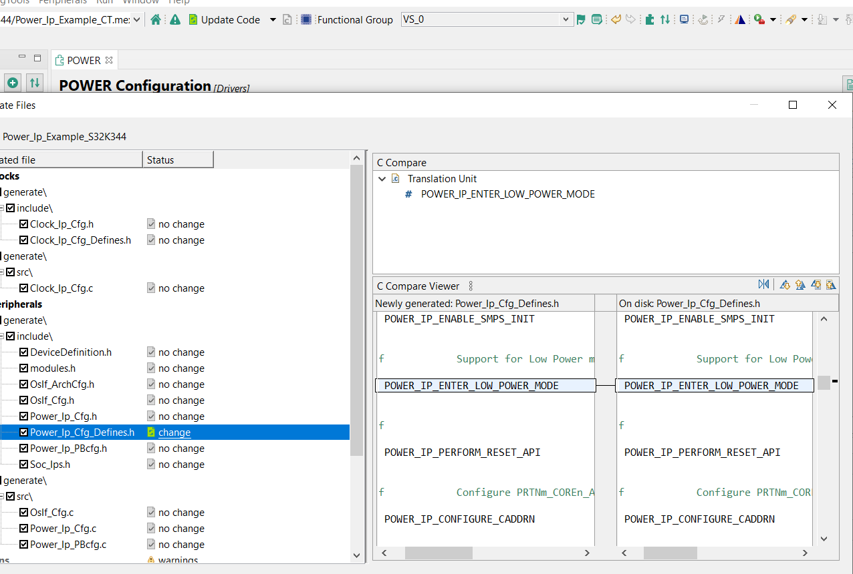Open the VS_0 Functional Group combo box
853x574 pixels.
coord(487,19)
